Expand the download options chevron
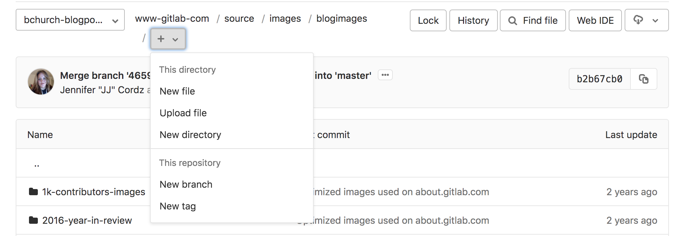The height and width of the screenshot is (236, 686). click(655, 20)
